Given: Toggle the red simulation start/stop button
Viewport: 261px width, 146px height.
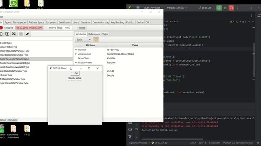Looking at the screenshot, I should 1,28.
